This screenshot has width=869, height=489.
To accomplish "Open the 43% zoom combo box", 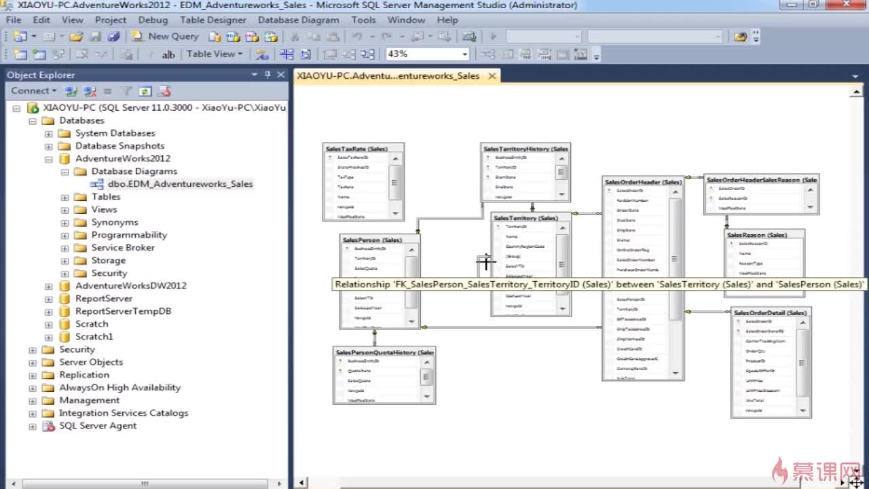I will coord(427,54).
